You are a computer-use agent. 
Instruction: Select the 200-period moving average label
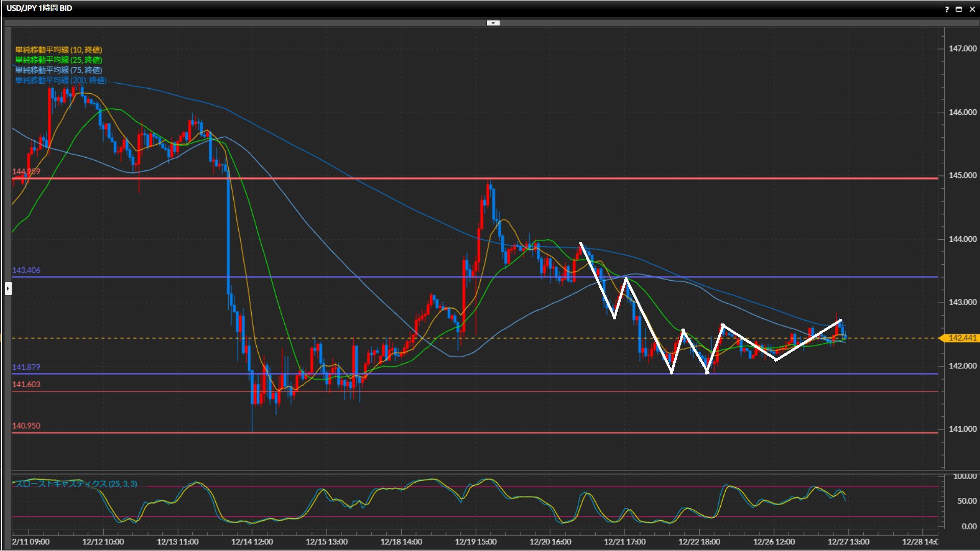(60, 80)
